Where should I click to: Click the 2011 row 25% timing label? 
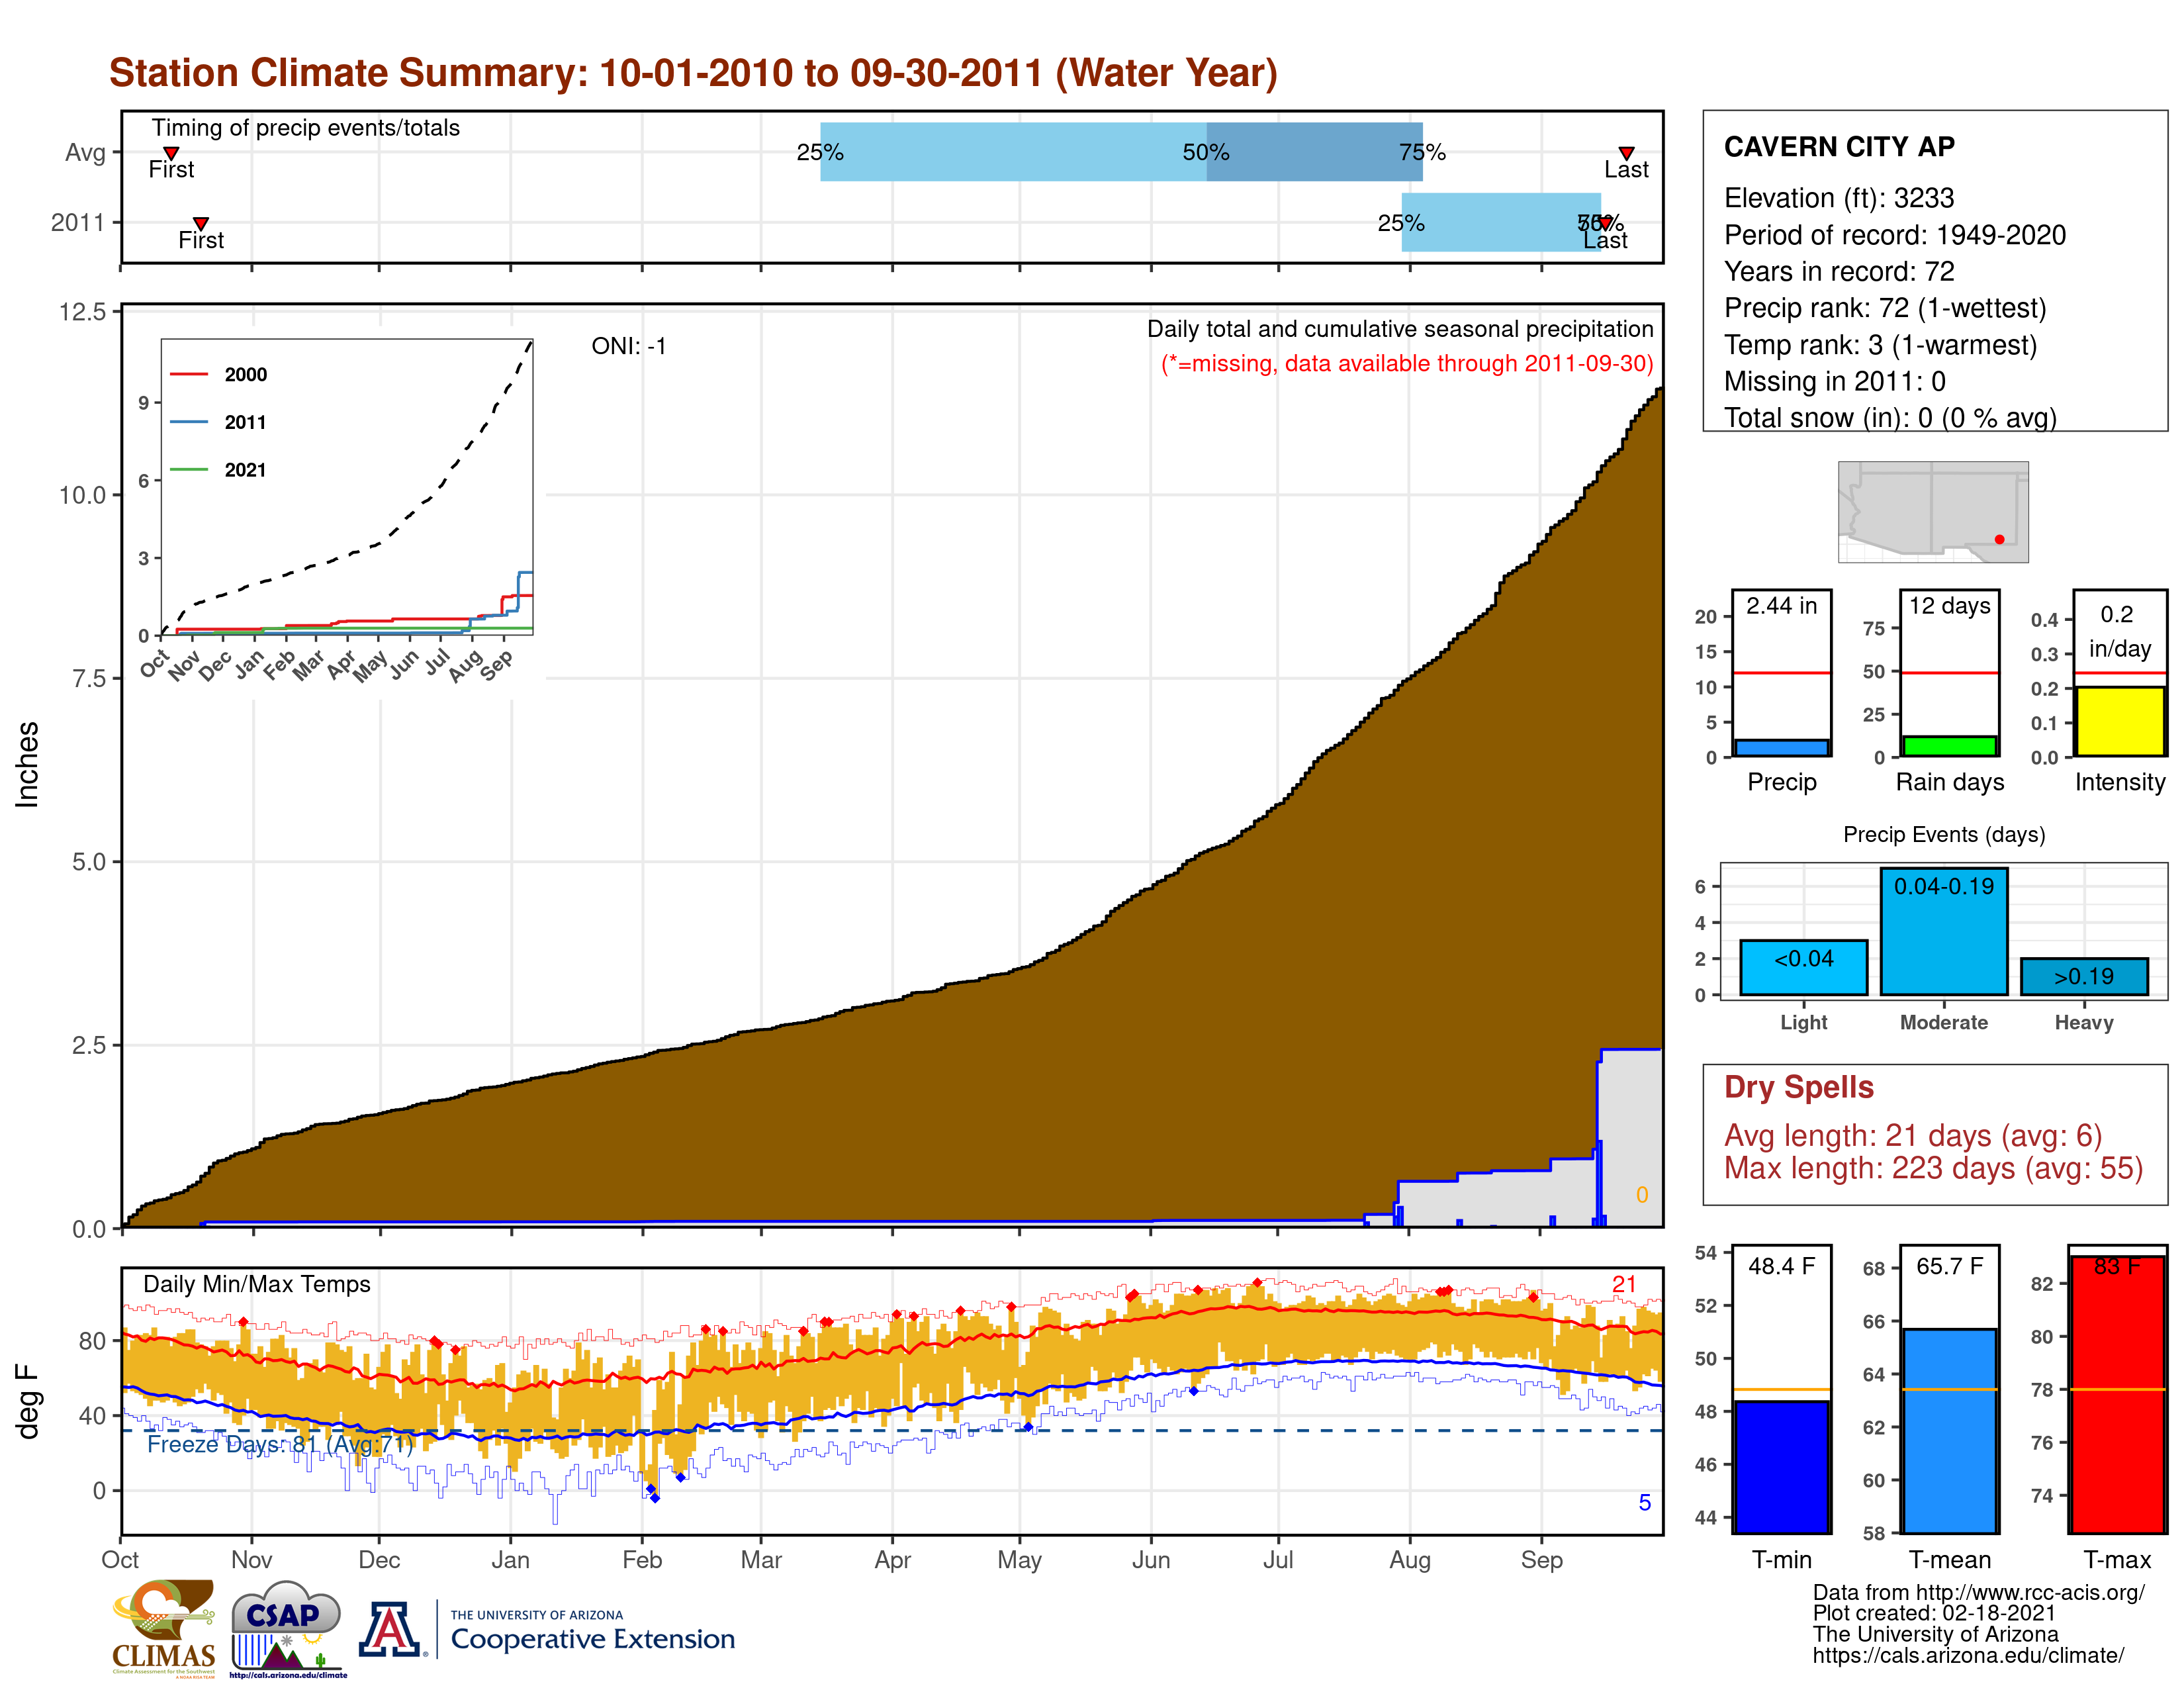(1400, 223)
